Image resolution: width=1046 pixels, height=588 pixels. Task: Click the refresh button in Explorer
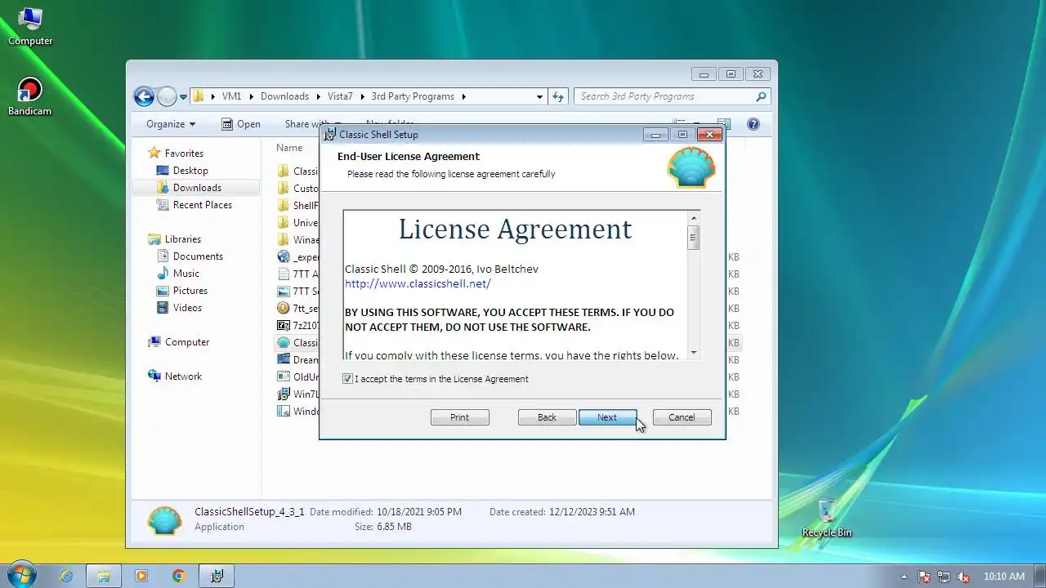tap(558, 96)
